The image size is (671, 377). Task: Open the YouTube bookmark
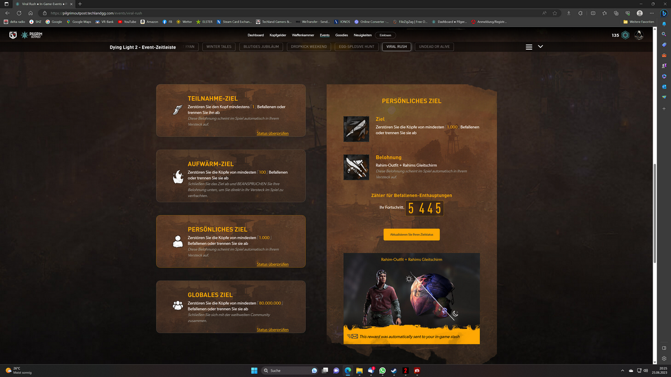tap(127, 22)
